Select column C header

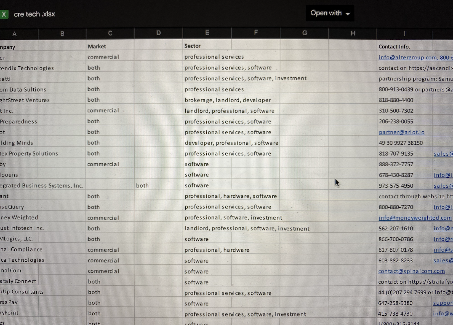click(110, 33)
